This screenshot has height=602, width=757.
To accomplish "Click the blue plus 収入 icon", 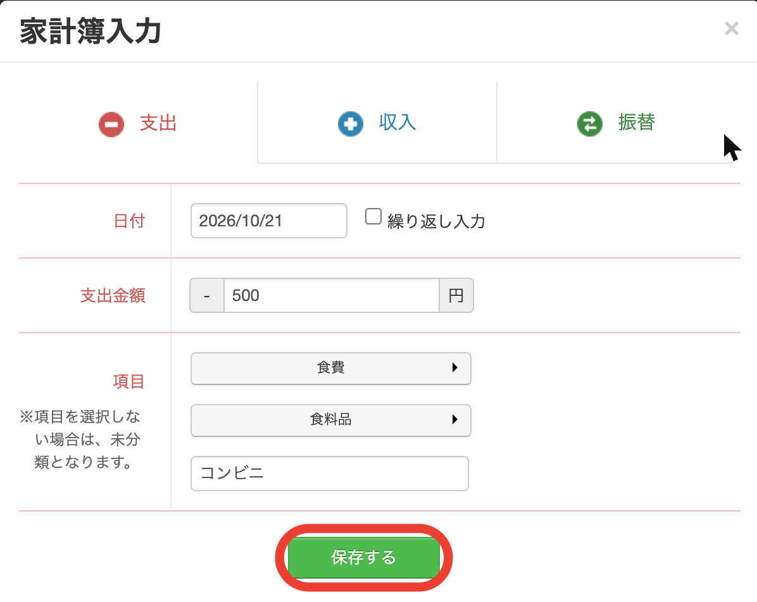I will point(351,124).
